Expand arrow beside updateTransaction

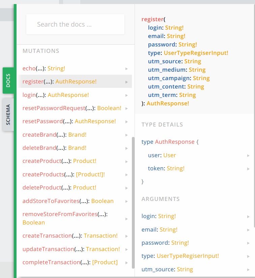[x=126, y=249]
